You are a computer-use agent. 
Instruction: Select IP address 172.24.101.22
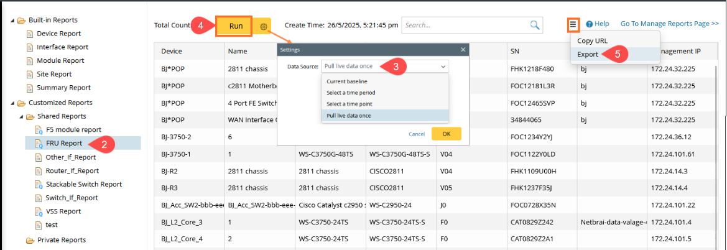click(673, 205)
